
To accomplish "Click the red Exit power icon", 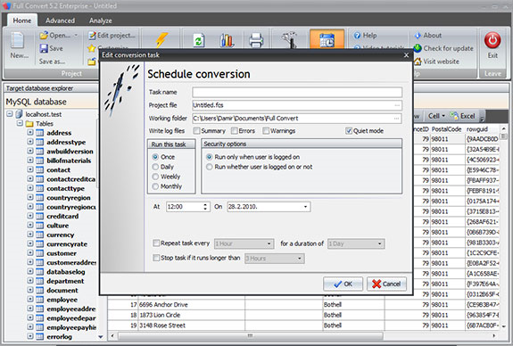I will 492,40.
